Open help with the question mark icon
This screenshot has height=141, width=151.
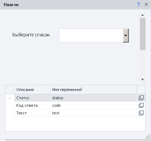pos(138,5)
